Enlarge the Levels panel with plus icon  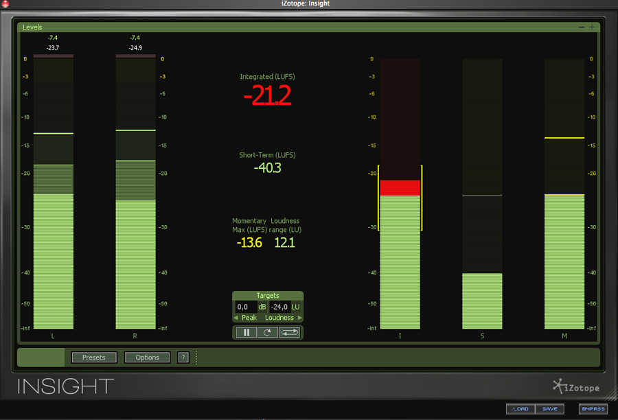593,27
